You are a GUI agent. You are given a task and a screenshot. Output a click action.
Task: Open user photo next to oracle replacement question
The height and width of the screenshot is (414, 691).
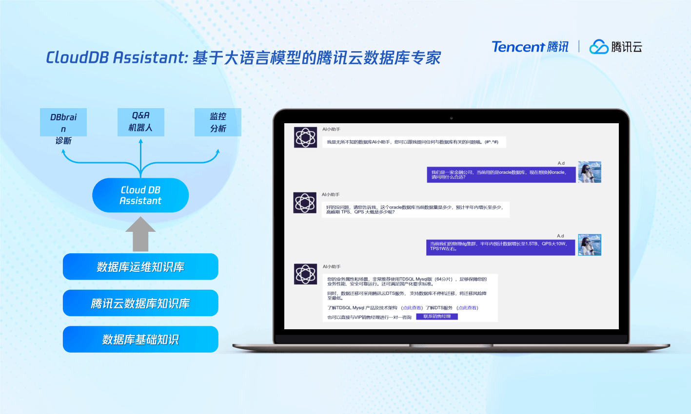click(590, 172)
